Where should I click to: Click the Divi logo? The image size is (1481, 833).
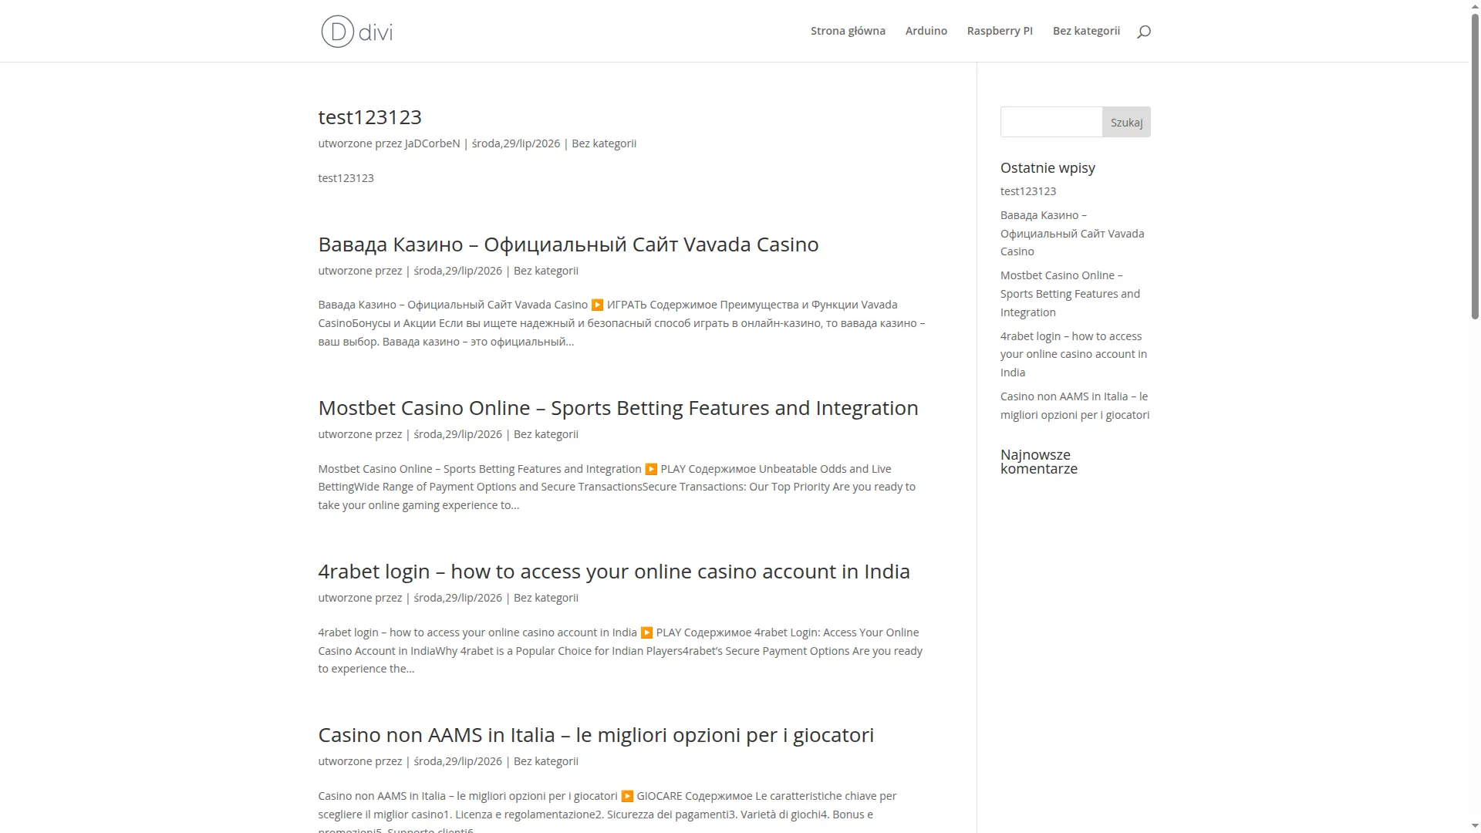pyautogui.click(x=356, y=32)
